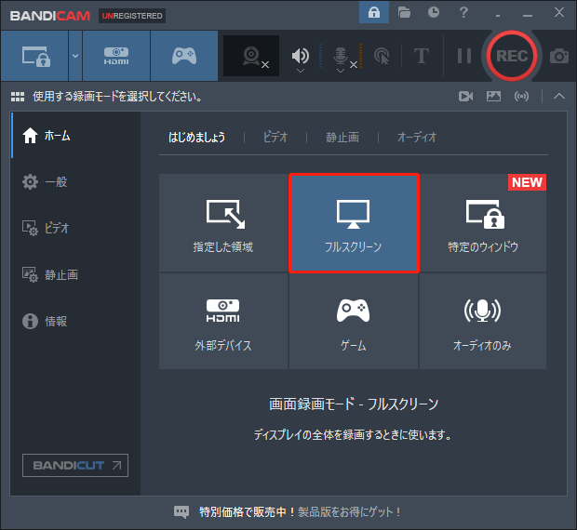Click the grid mode selector icon
The height and width of the screenshot is (530, 577).
[18, 97]
